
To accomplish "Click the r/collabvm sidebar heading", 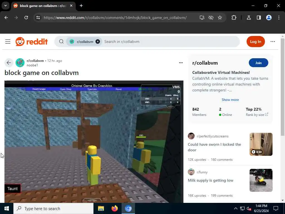I will pyautogui.click(x=205, y=63).
